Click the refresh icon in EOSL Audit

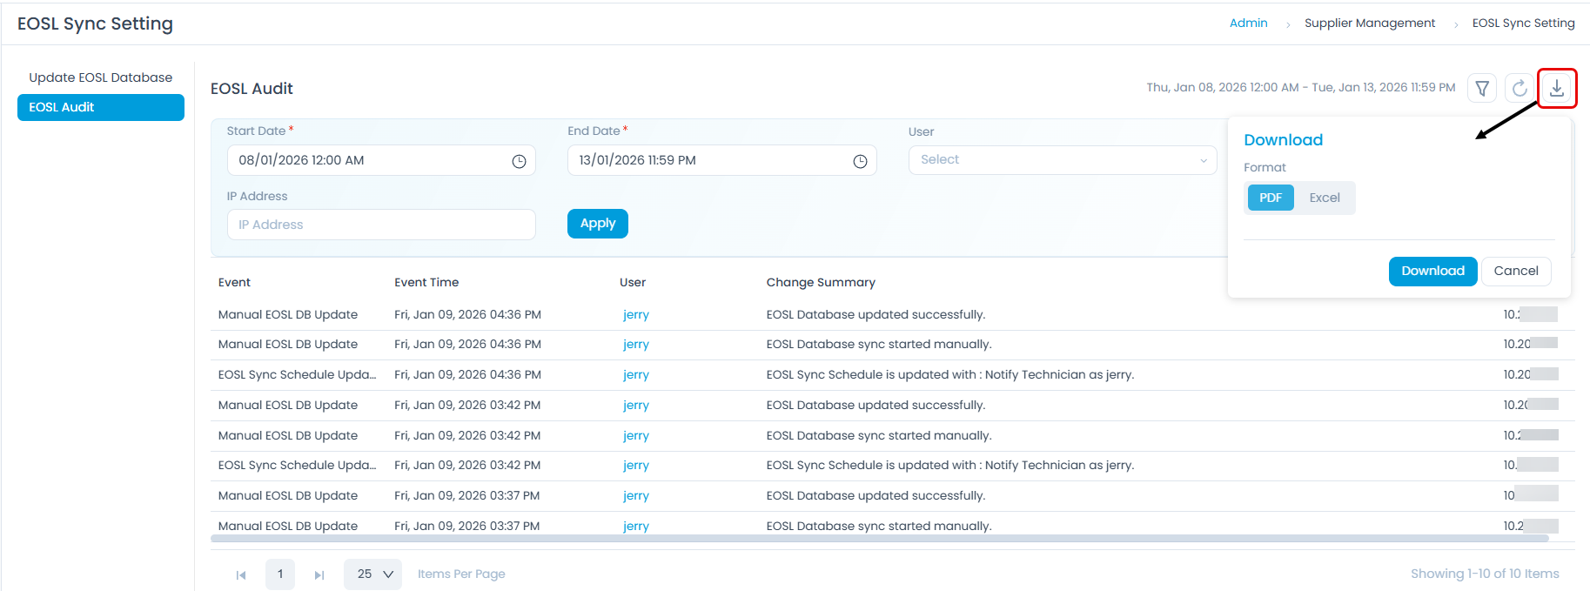pyautogui.click(x=1520, y=88)
